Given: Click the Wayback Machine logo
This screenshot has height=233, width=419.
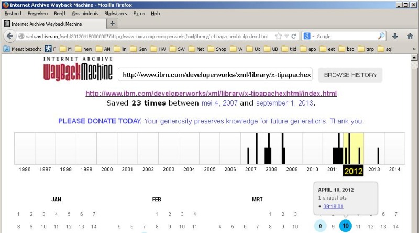Looking at the screenshot, I should coord(78,69).
